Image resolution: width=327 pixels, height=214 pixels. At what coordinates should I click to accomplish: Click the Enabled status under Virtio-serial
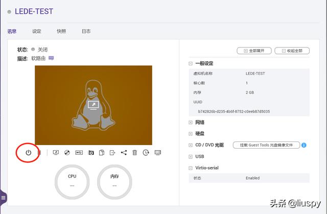coord(253,178)
